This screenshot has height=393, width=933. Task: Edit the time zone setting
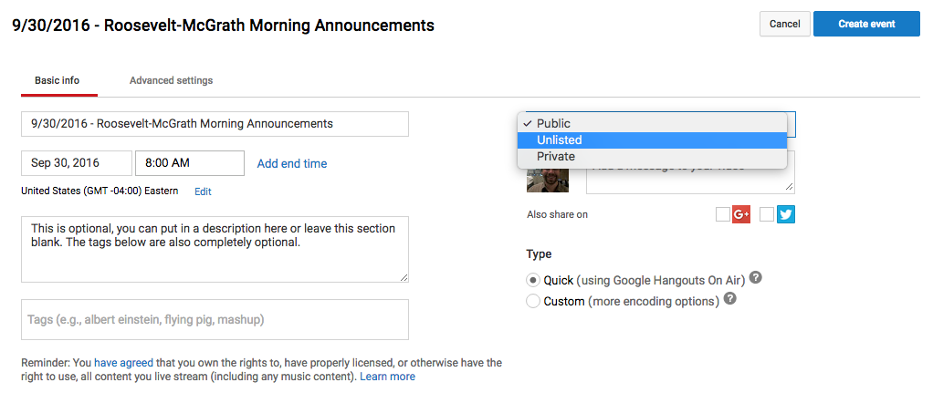pyautogui.click(x=203, y=191)
